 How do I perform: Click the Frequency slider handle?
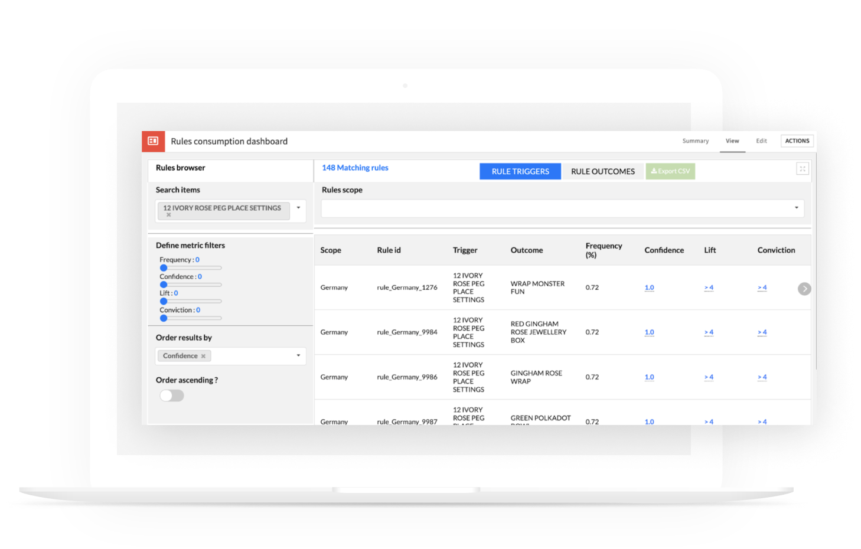tap(164, 268)
